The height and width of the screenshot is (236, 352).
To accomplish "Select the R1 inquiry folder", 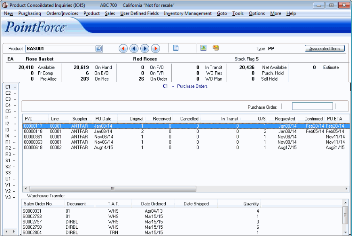I will [x=10, y=142].
